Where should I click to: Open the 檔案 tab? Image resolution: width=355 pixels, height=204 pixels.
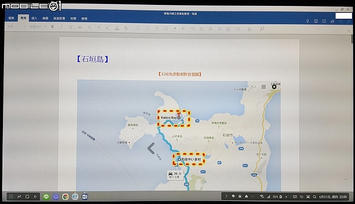click(x=11, y=18)
